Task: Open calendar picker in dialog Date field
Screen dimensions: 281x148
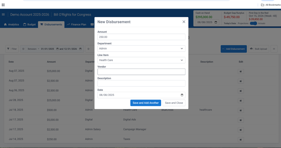Action: pos(182,95)
